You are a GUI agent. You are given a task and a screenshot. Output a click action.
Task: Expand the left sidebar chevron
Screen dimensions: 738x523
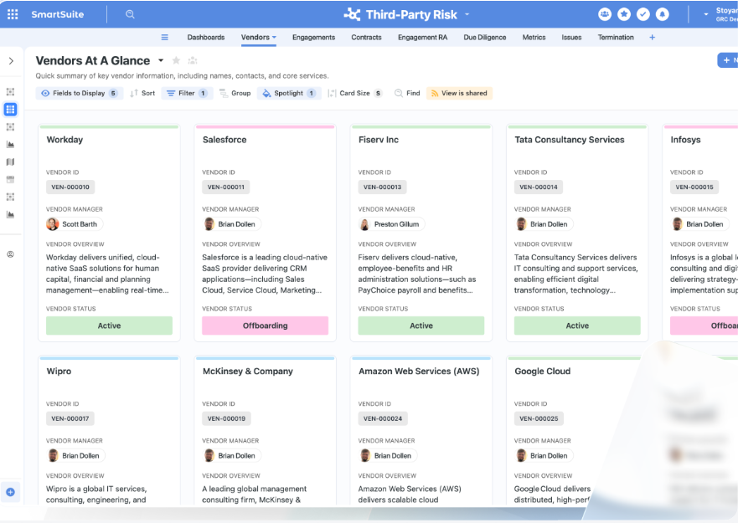point(11,61)
